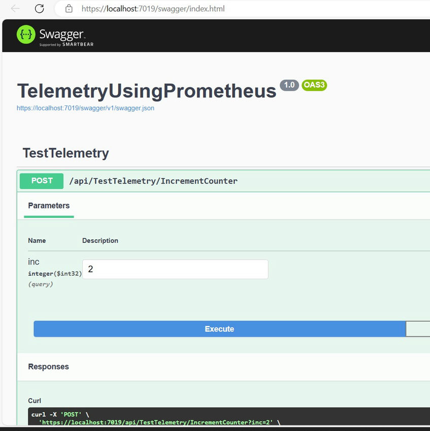Click the browser address bar URL
Image resolution: width=430 pixels, height=431 pixels.
click(153, 9)
